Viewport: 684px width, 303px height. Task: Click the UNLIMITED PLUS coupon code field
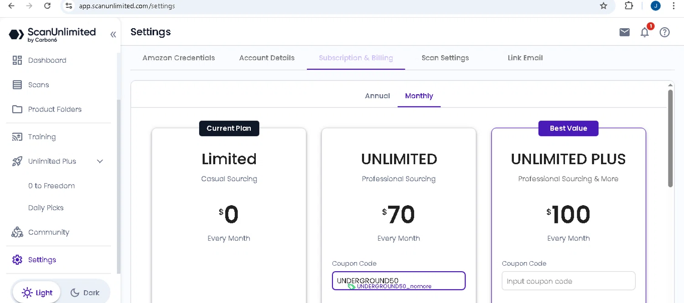coord(568,281)
